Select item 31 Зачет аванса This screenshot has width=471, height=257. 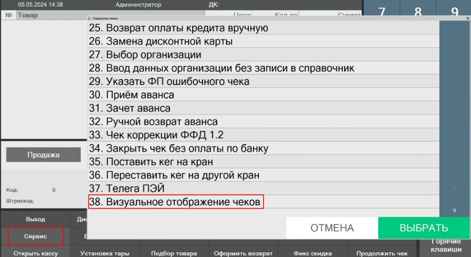pyautogui.click(x=263, y=108)
